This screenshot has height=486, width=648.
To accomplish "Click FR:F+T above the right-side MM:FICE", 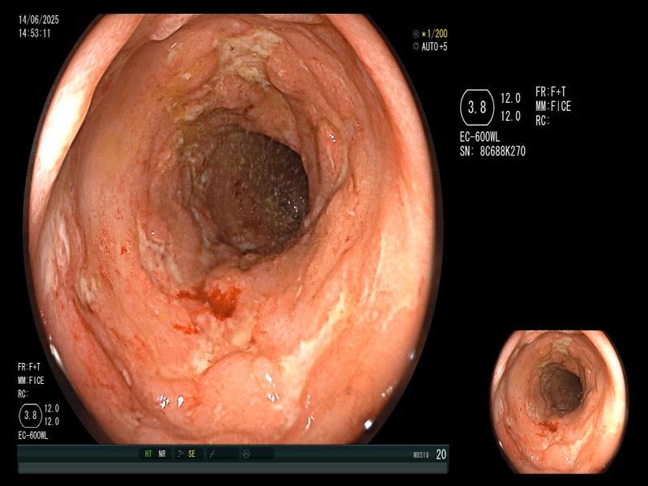I will (x=551, y=92).
